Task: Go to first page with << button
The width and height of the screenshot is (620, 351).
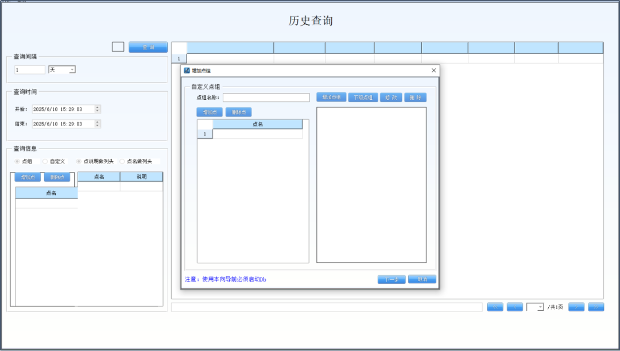Action: 495,307
